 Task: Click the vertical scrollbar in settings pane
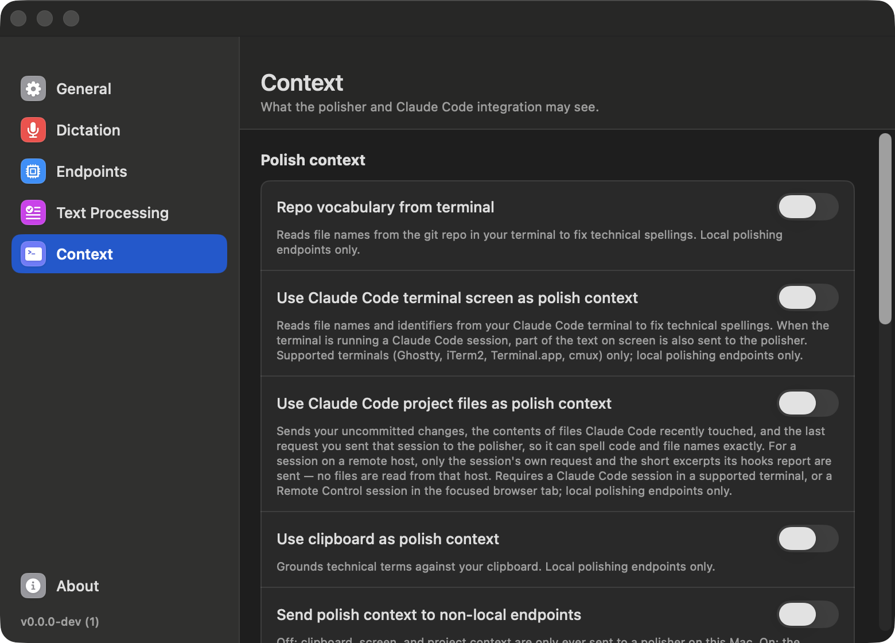click(x=885, y=228)
